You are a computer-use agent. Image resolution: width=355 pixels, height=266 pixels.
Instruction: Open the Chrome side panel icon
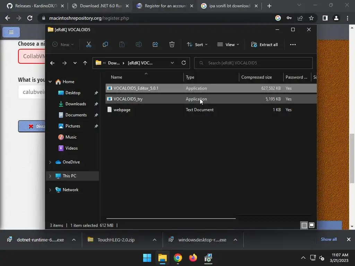pyautogui.click(x=325, y=18)
